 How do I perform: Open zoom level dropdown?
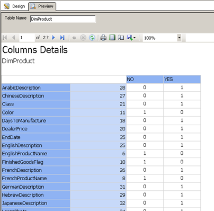click(179, 38)
